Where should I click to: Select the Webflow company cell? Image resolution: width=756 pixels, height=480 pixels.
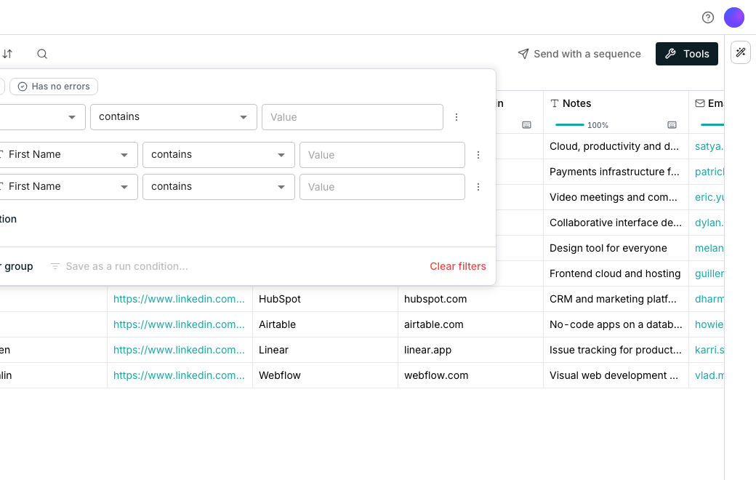pos(325,375)
